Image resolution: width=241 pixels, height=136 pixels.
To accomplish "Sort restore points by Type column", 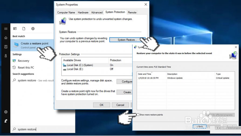I will point(225,74).
